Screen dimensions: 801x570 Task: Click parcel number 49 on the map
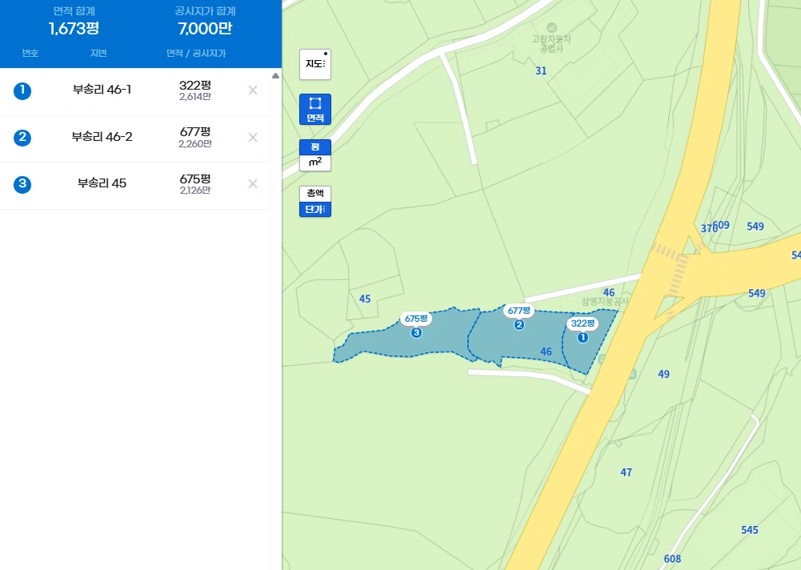pyautogui.click(x=663, y=374)
